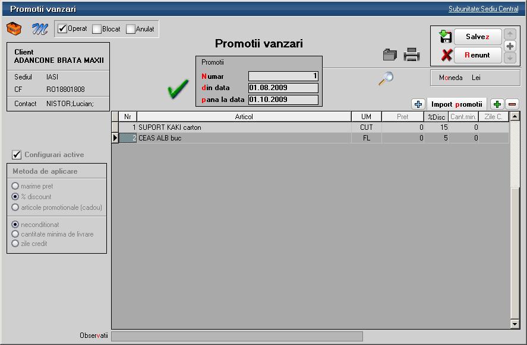Click the Cant.min. column header
The image size is (527, 345).
tap(463, 117)
